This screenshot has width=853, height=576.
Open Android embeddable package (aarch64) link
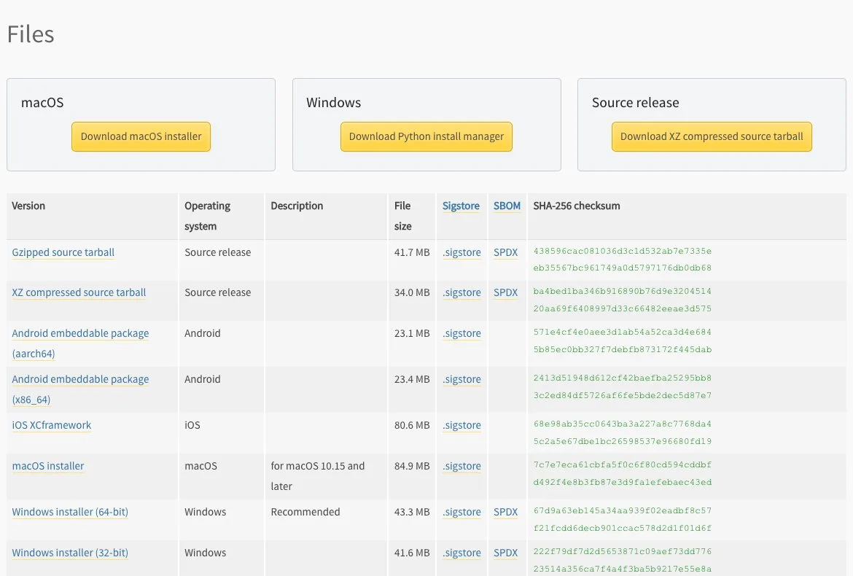pyautogui.click(x=80, y=343)
